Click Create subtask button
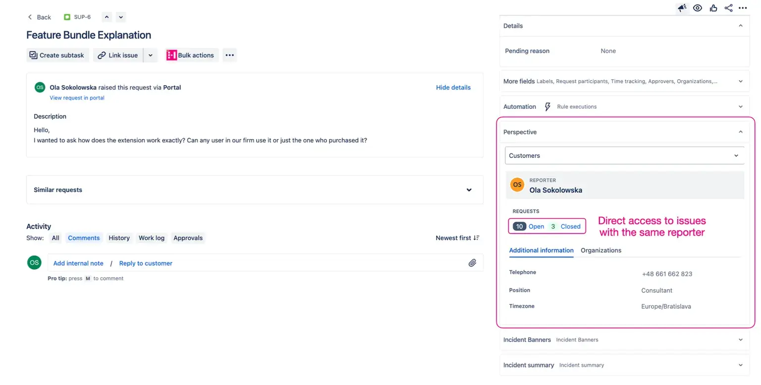761x385 pixels. (57, 55)
